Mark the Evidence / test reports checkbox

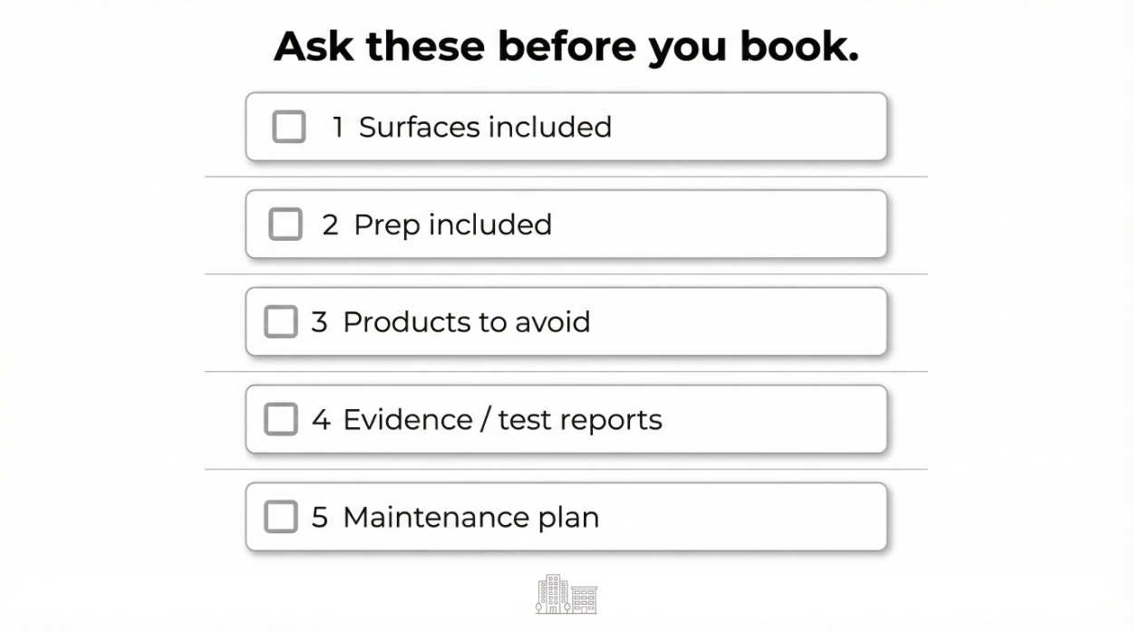click(281, 419)
